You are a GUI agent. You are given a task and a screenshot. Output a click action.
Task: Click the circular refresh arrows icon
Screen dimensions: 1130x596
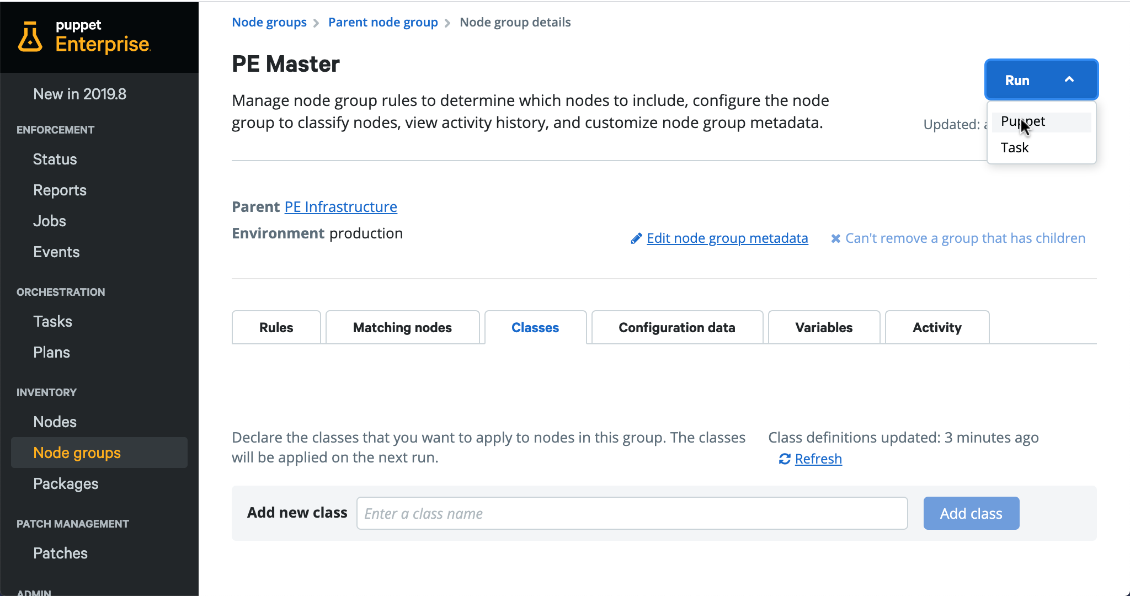pos(785,459)
